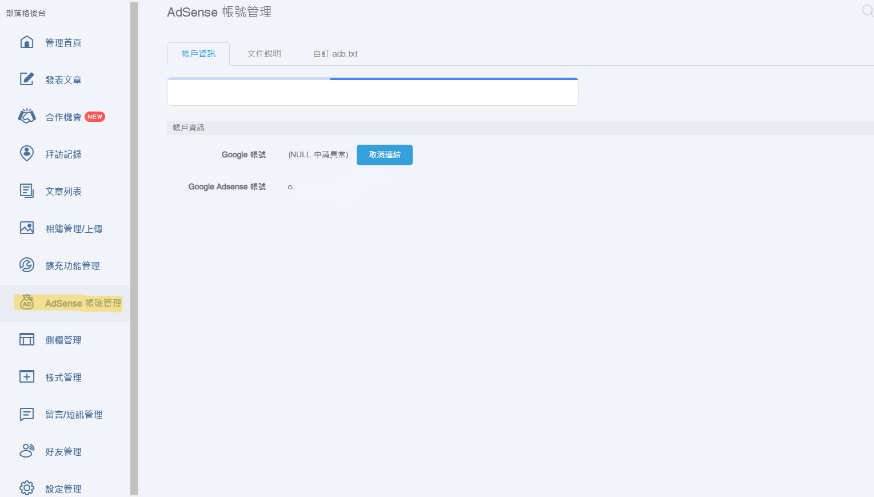Click the (NULL 申請異常) text
The image size is (874, 497).
(x=318, y=155)
